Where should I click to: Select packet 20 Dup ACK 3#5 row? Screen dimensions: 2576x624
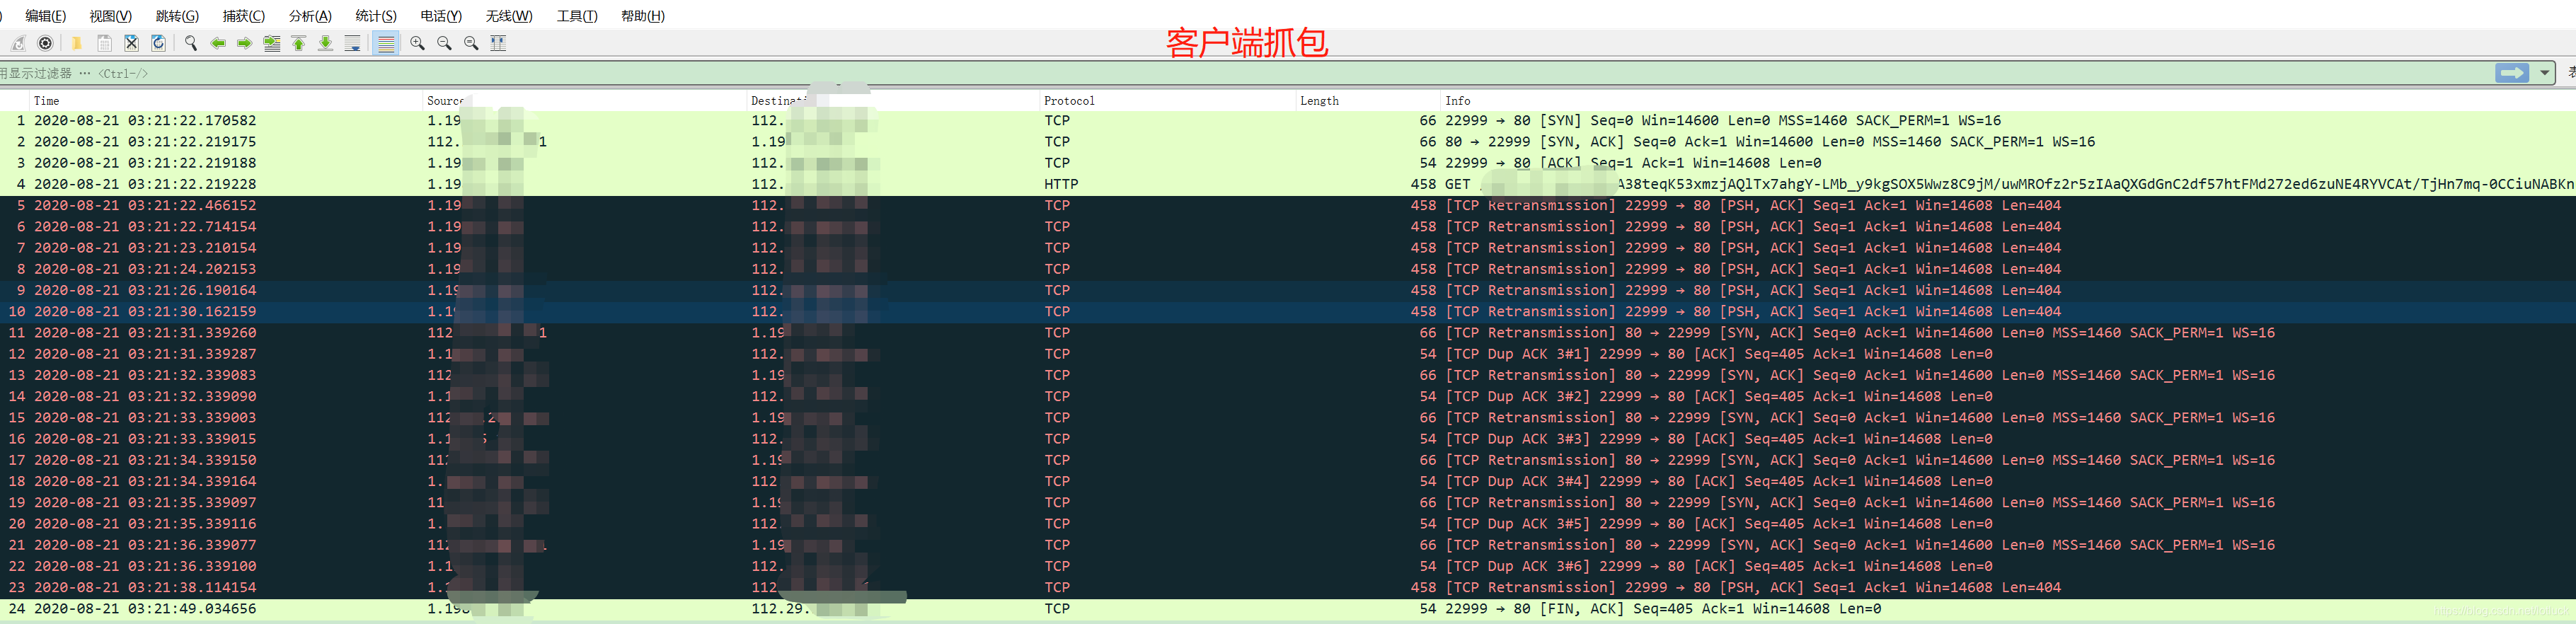pos(1288,524)
